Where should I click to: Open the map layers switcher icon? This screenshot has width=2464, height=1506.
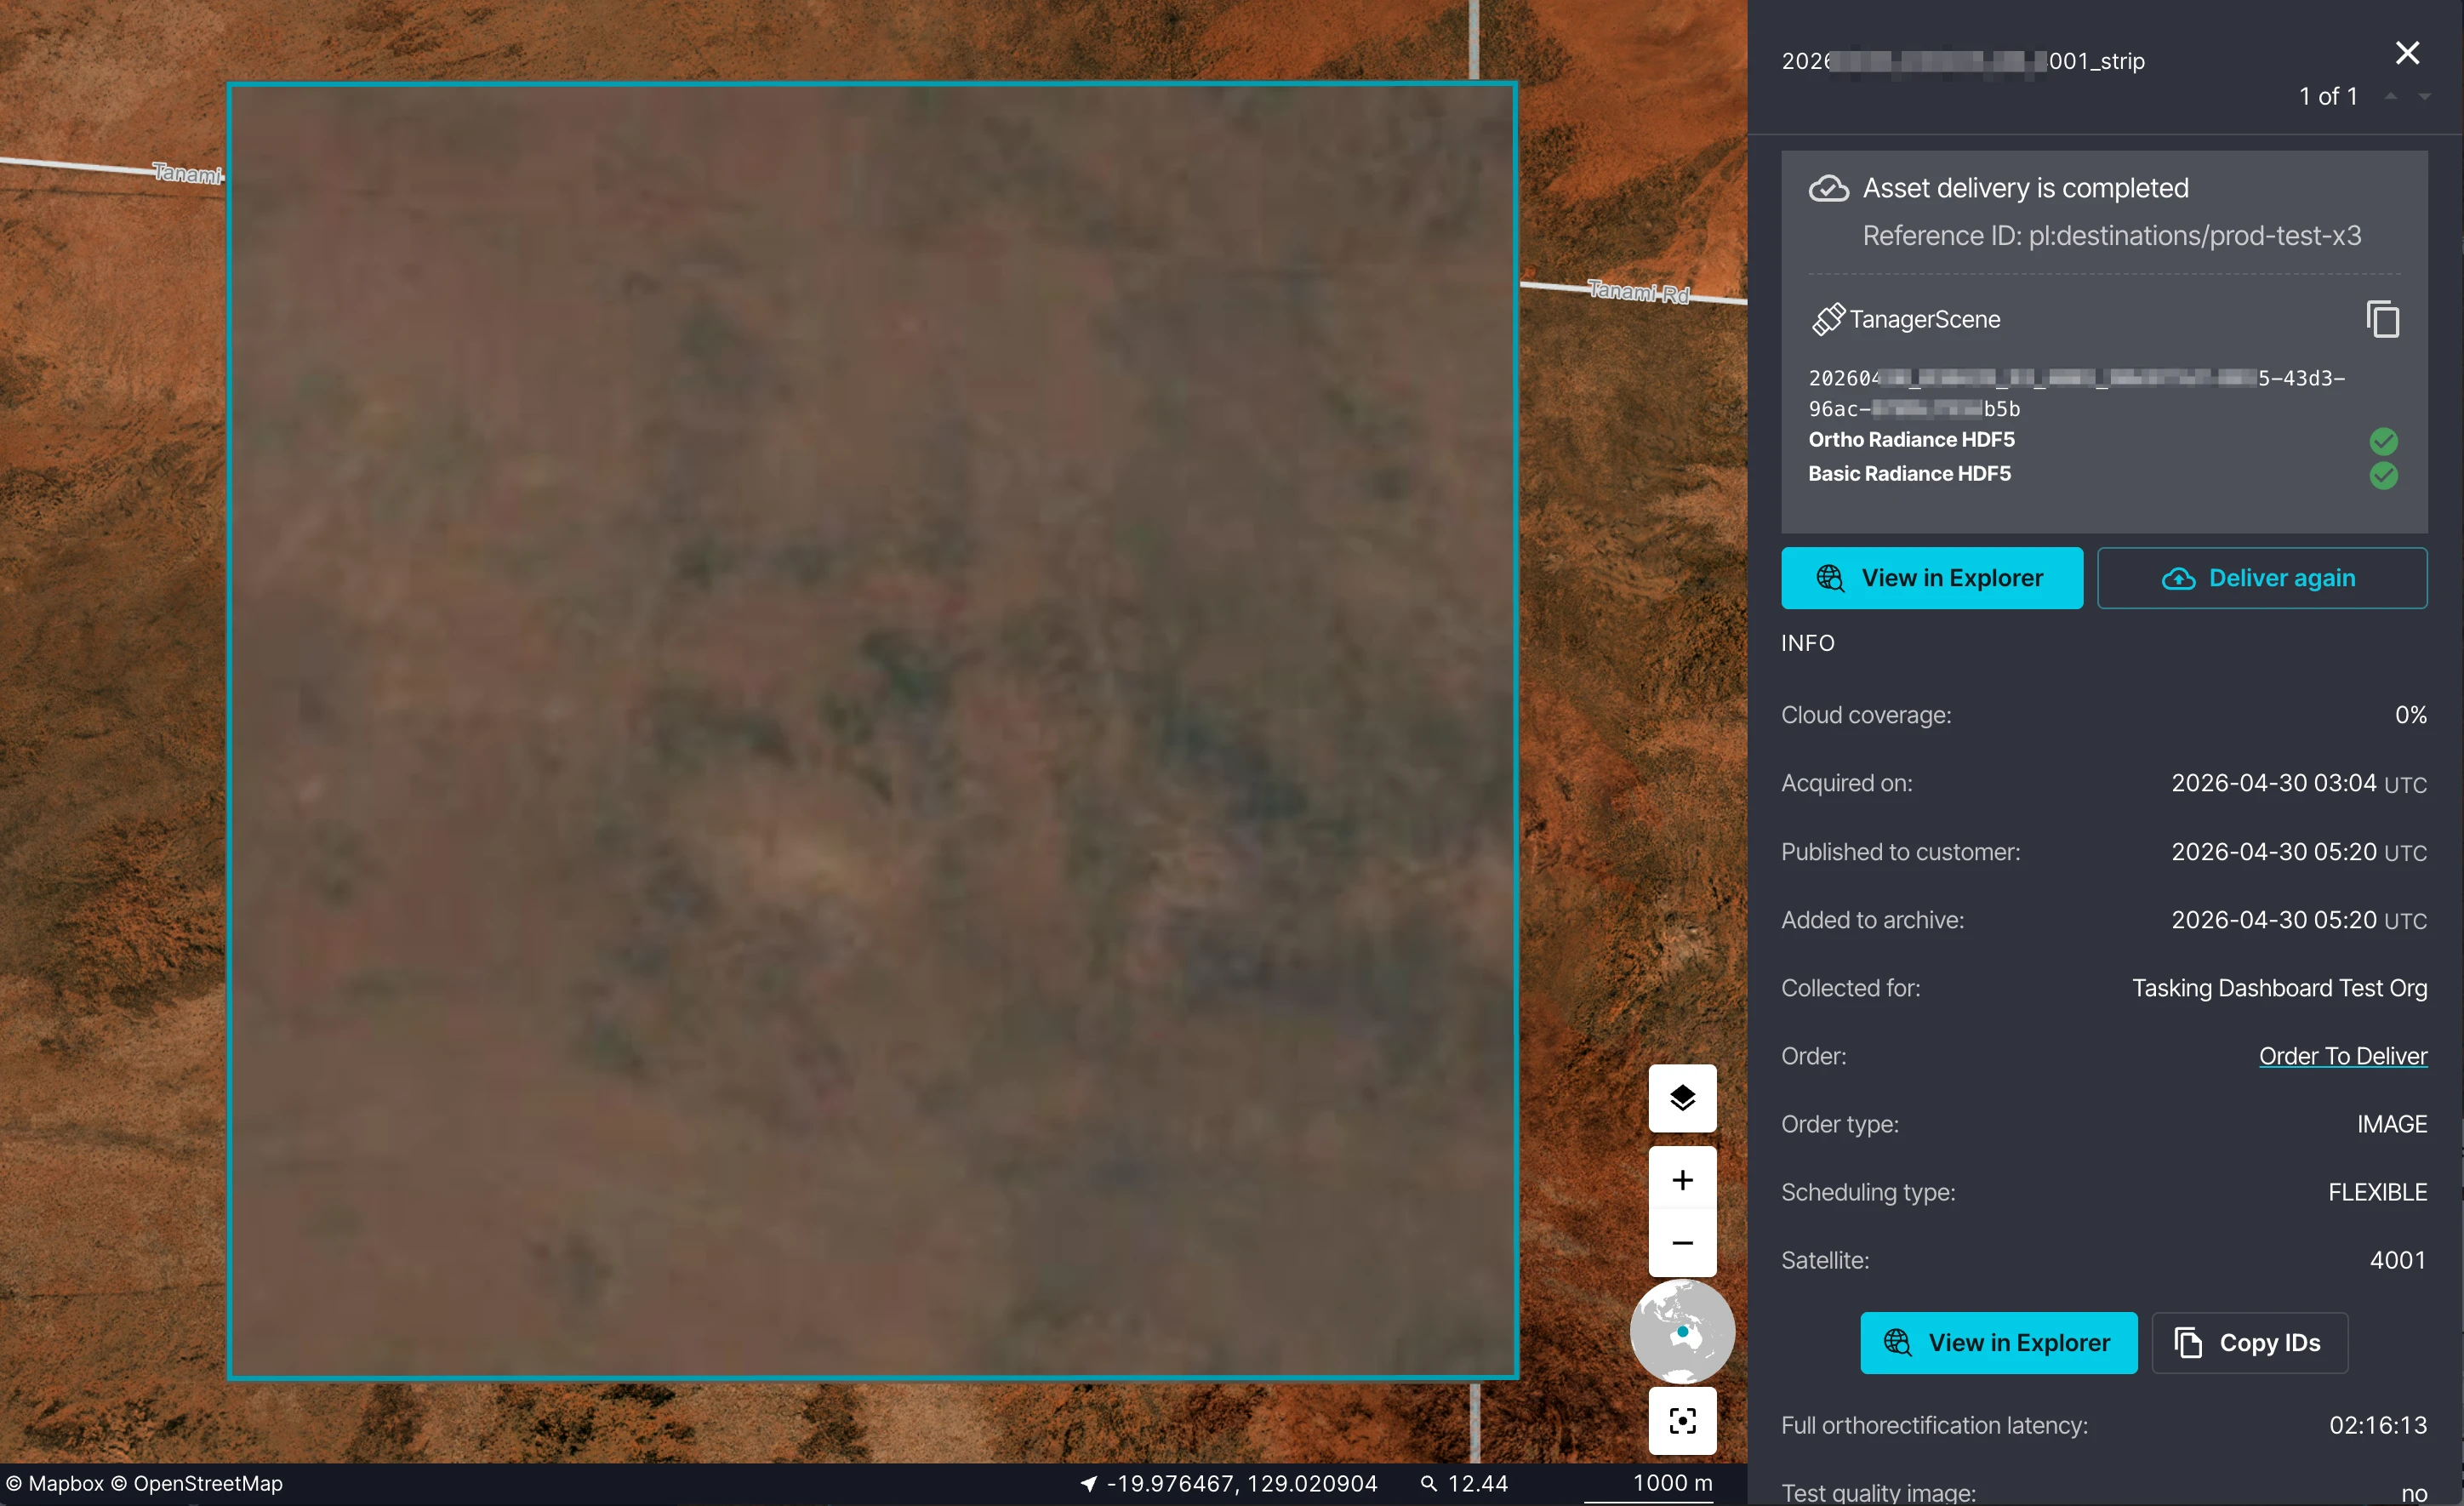pyautogui.click(x=1682, y=1098)
